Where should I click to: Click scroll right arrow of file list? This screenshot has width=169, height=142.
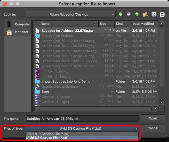pyautogui.click(x=155, y=109)
